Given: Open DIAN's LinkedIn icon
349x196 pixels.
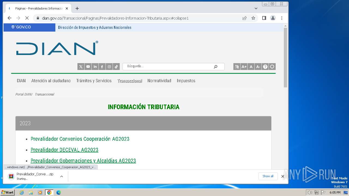Looking at the screenshot, I should pyautogui.click(x=95, y=67).
